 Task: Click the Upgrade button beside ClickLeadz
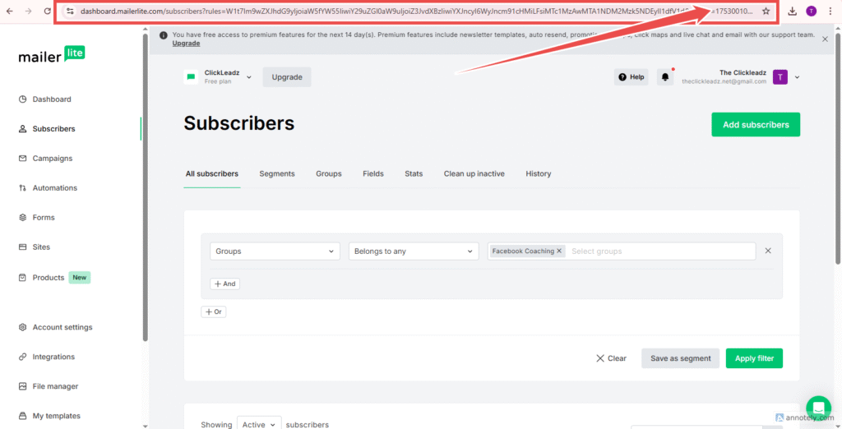point(287,76)
